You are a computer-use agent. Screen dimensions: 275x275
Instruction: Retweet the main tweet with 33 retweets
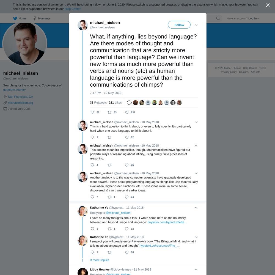[109, 112]
